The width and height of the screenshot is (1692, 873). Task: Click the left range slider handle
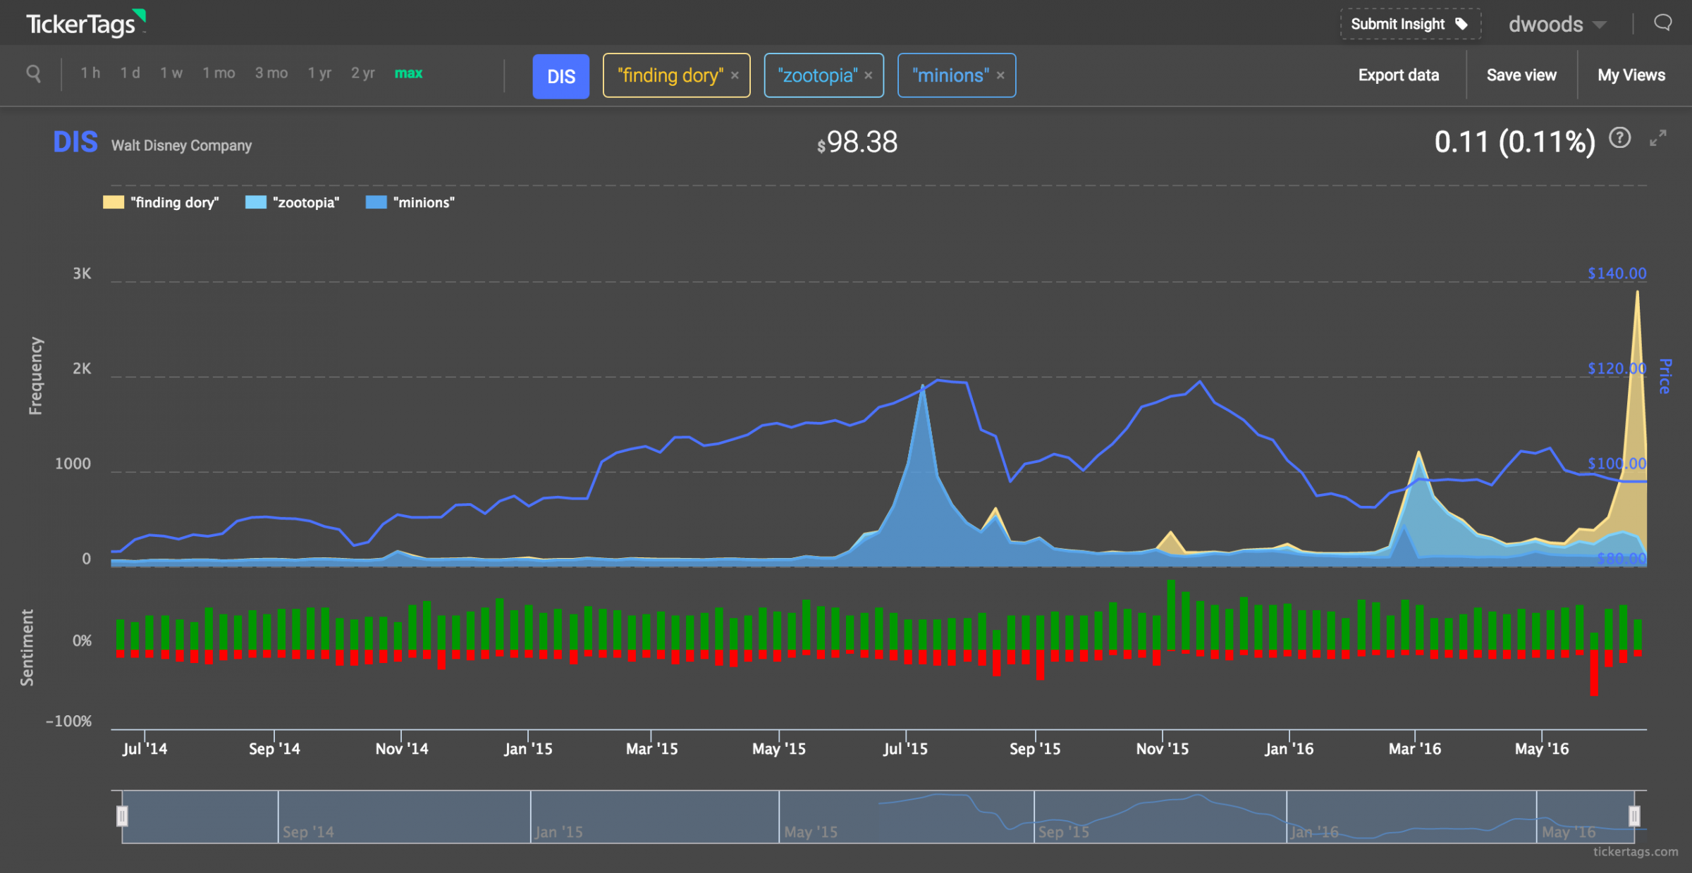click(122, 816)
